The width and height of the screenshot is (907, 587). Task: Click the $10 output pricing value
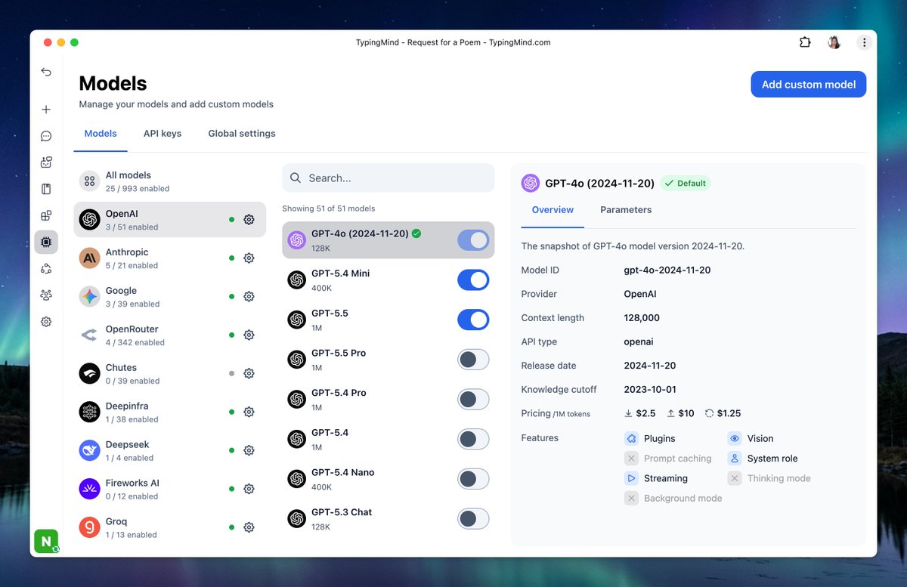coord(686,413)
